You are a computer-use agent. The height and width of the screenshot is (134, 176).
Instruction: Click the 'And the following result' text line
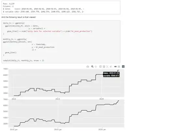[19, 17]
